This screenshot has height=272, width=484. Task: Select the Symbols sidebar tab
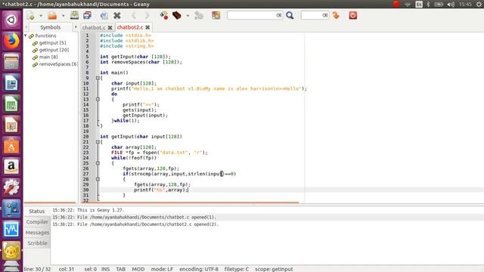coord(51,27)
